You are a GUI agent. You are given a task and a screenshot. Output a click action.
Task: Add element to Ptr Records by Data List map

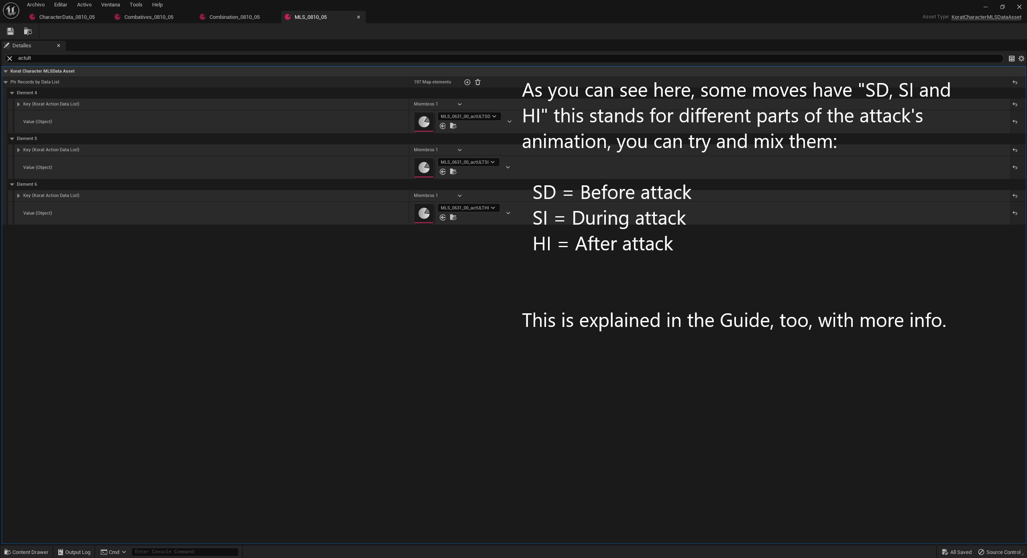pyautogui.click(x=467, y=82)
